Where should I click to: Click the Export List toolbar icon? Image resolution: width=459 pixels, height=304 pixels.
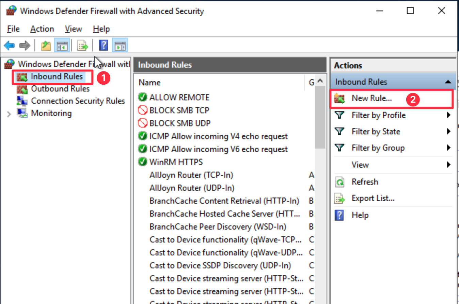pyautogui.click(x=83, y=45)
